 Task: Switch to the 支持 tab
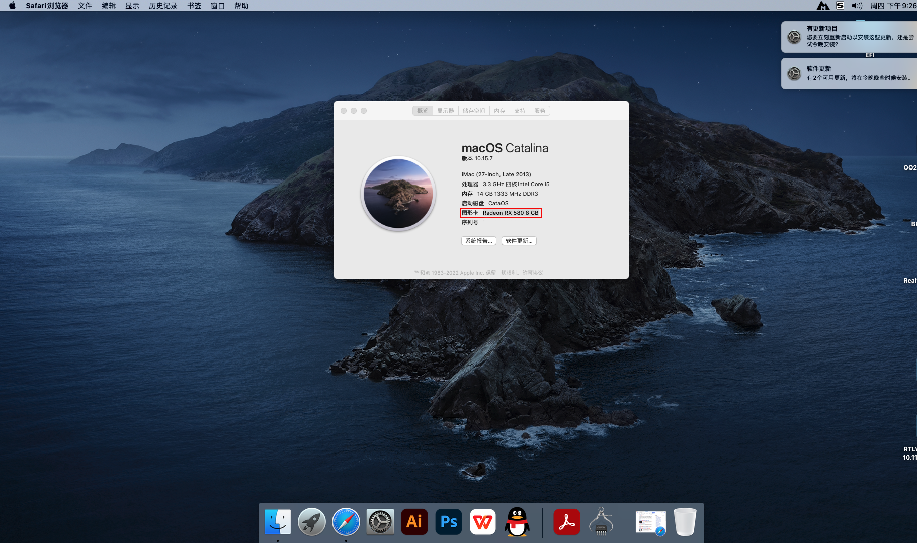coord(520,111)
